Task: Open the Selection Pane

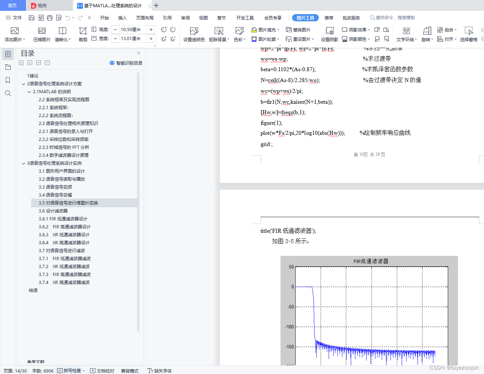Action: point(469,34)
